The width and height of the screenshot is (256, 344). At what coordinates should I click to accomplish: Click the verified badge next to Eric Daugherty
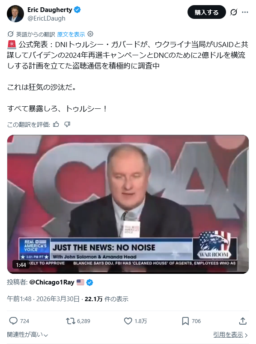click(x=77, y=10)
